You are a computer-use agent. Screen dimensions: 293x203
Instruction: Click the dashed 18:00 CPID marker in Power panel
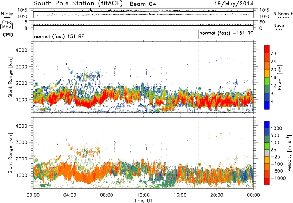198,77
